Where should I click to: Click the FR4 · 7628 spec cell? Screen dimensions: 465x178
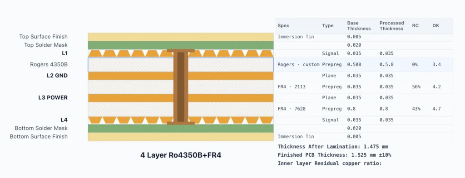click(x=292, y=109)
